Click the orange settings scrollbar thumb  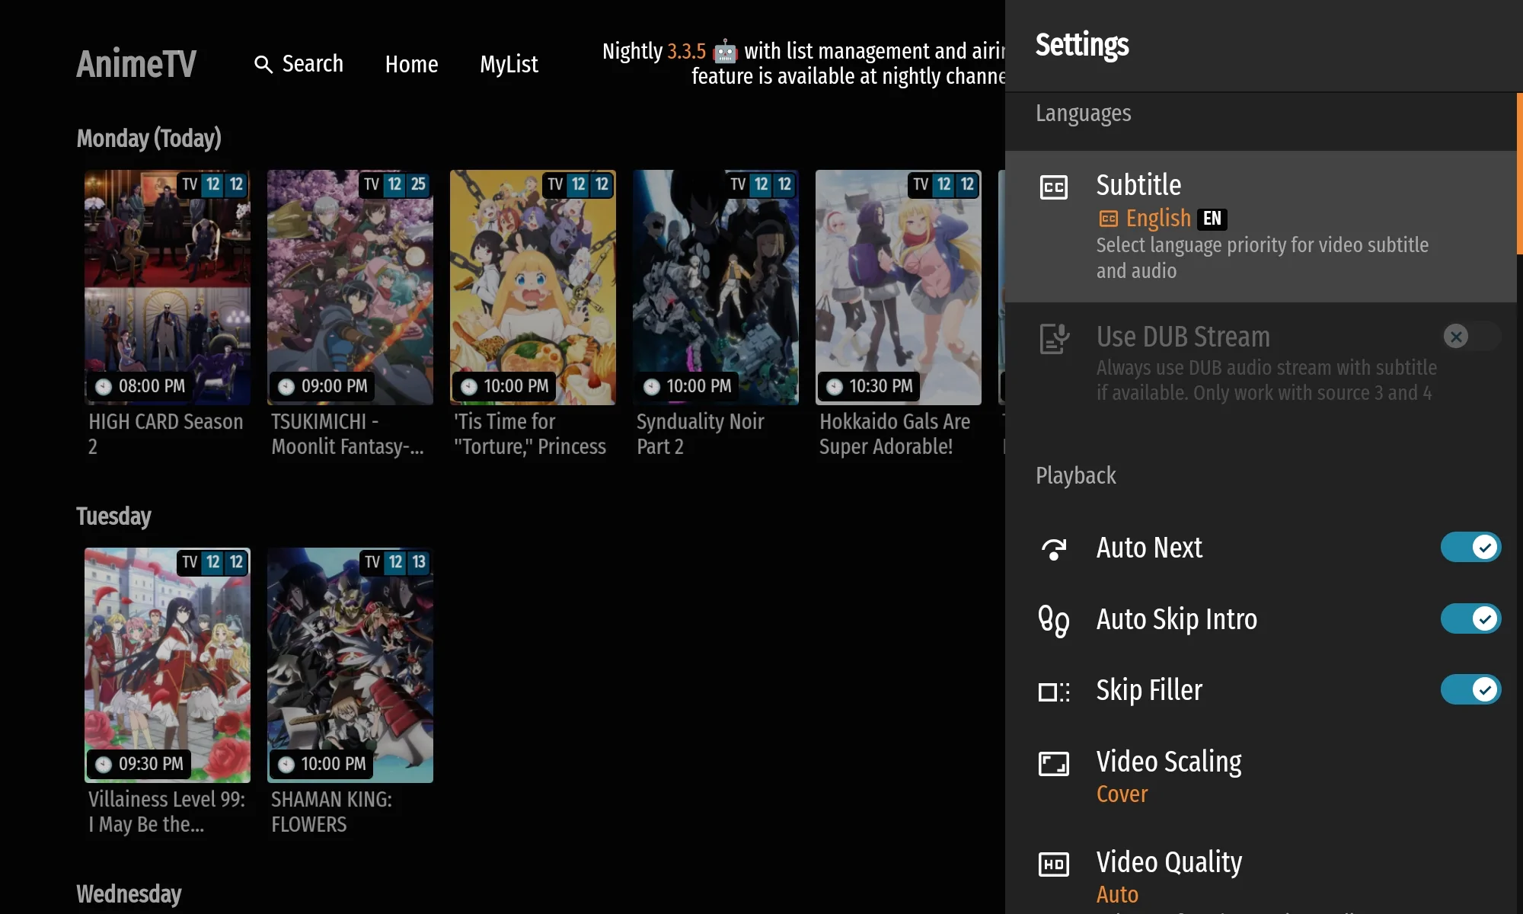[1520, 174]
